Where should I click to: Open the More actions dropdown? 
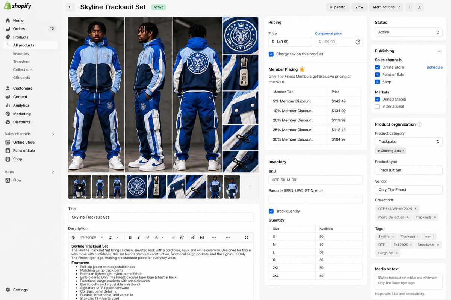click(x=386, y=7)
